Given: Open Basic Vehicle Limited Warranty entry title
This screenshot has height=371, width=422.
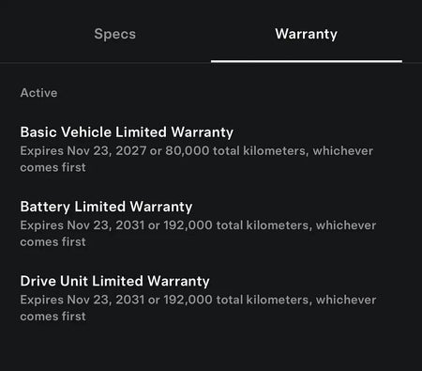Looking at the screenshot, I should coord(127,131).
